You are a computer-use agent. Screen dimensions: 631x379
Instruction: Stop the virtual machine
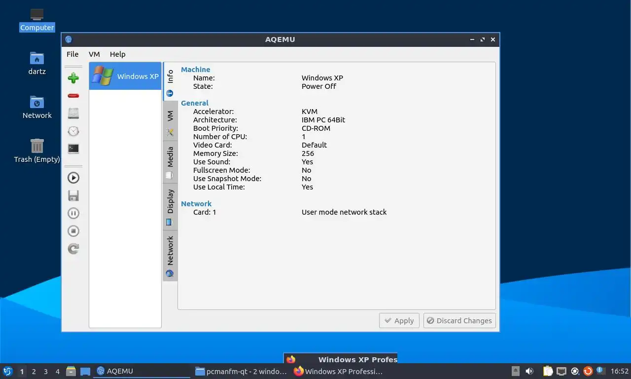(73, 231)
